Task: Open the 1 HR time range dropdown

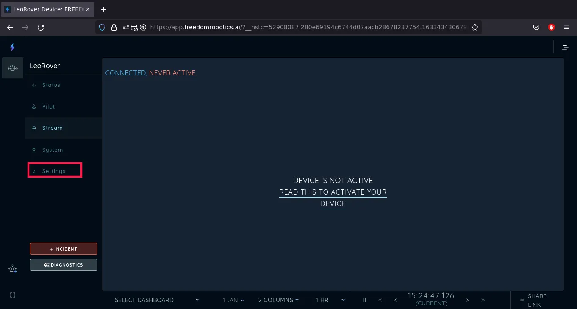Action: pos(330,300)
